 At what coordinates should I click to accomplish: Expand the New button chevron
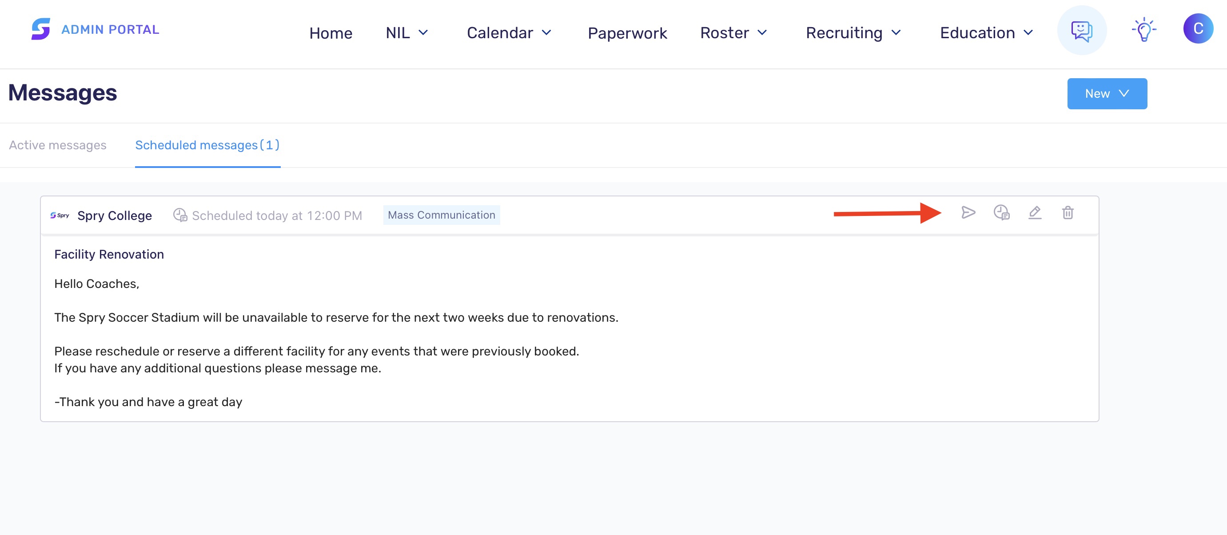pyautogui.click(x=1123, y=93)
